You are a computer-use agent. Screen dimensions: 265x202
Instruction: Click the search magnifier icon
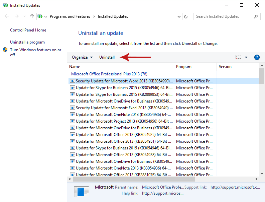click(x=256, y=16)
